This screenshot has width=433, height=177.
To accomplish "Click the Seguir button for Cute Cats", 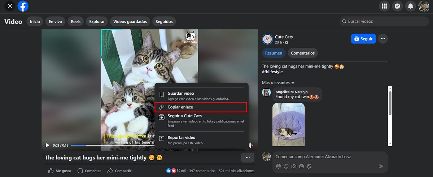I will coord(363,39).
